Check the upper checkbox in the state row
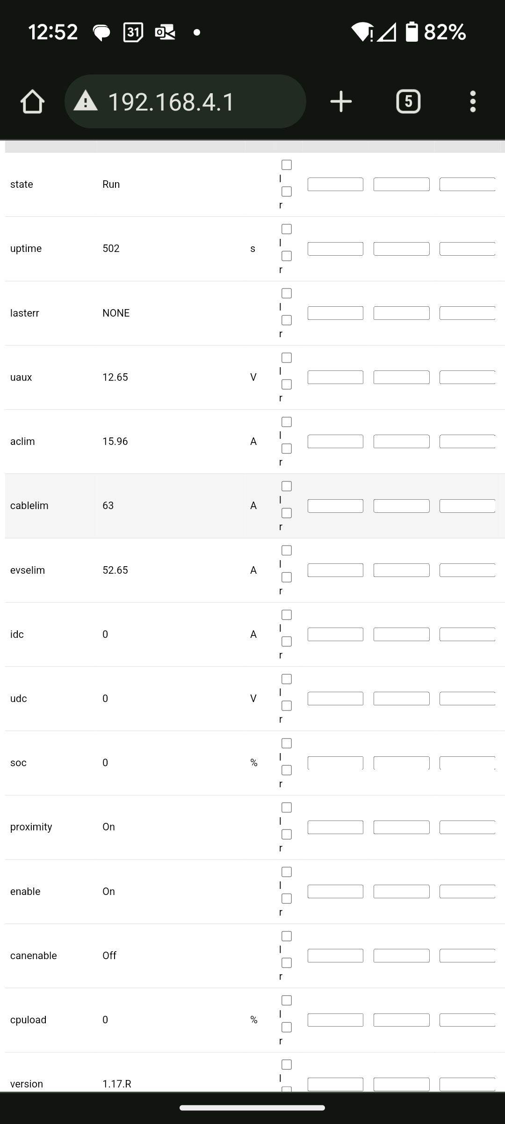The width and height of the screenshot is (505, 1124). click(287, 165)
